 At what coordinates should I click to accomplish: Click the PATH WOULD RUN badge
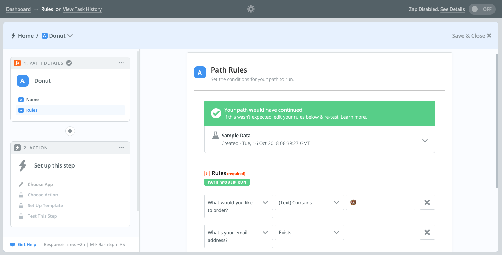pos(227,182)
